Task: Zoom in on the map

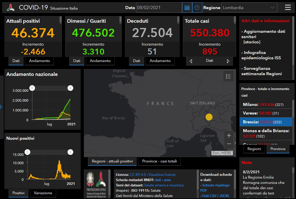Action: pyautogui.click(x=229, y=136)
